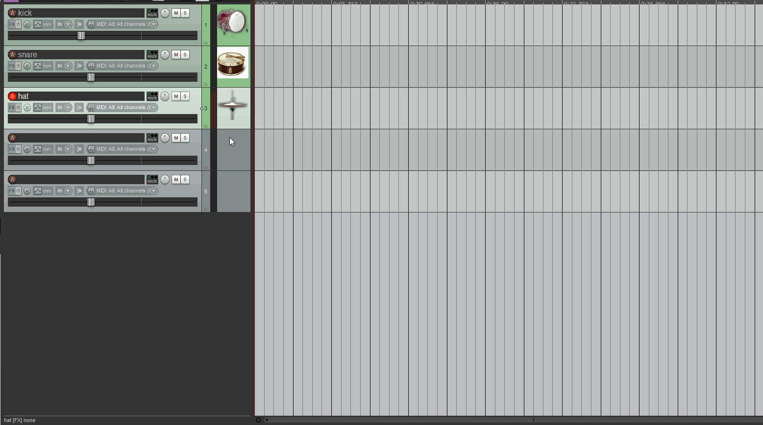Open the FX chain button on the hat track
This screenshot has height=425, width=763.
(12, 108)
